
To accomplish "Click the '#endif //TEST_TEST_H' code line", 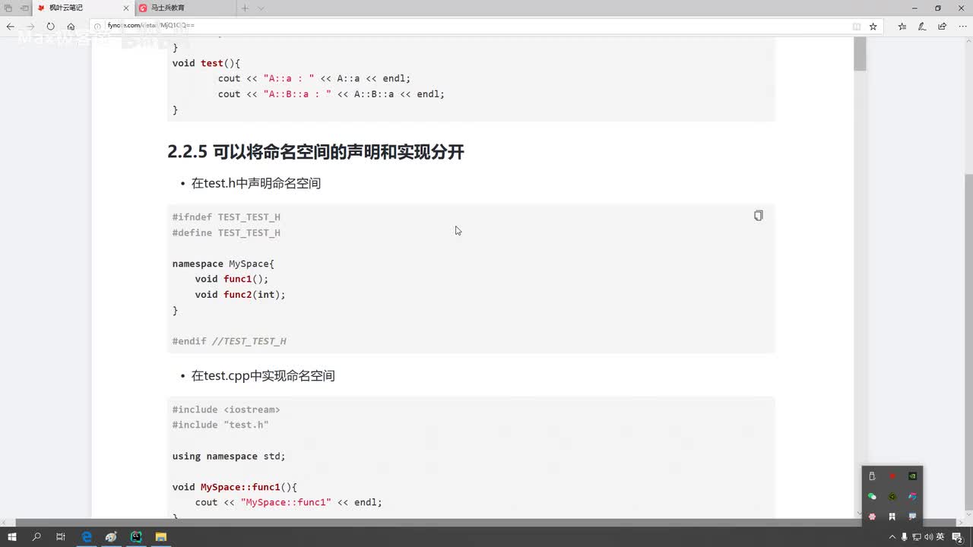I will point(230,341).
